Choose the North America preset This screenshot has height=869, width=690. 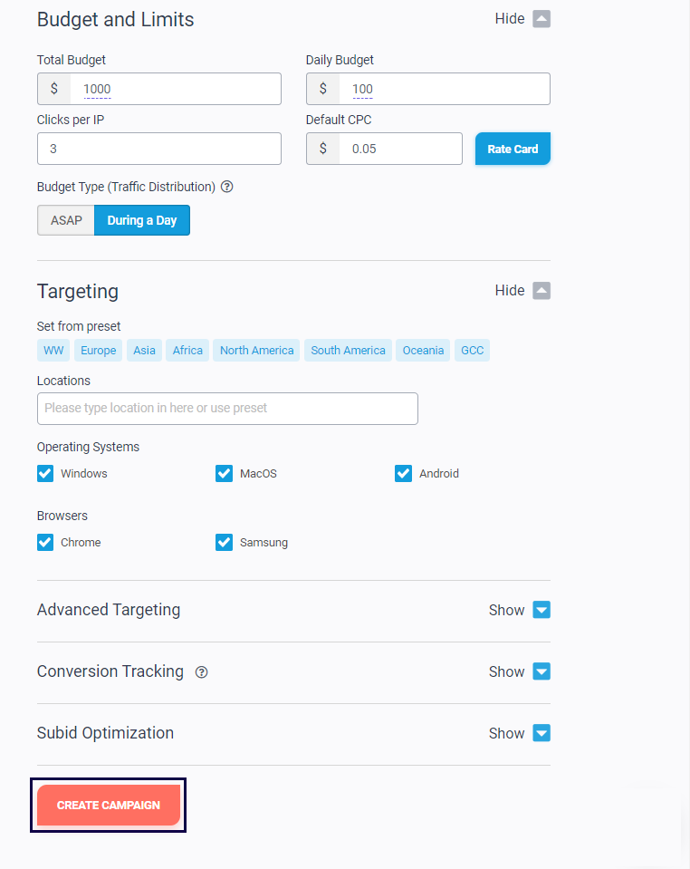[256, 351]
